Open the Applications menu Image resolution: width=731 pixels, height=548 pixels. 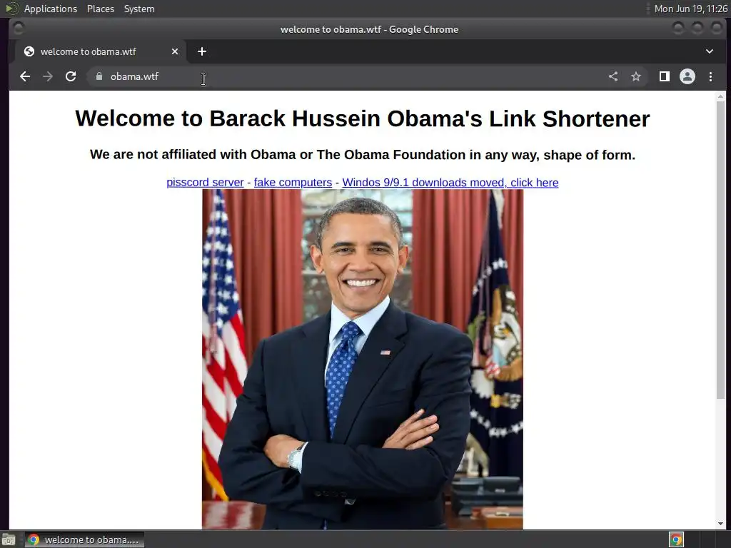51,9
